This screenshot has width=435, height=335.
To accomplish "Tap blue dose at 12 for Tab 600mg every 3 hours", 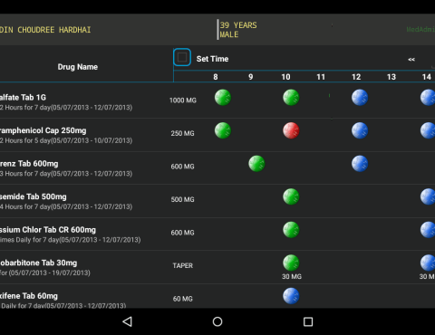I will coord(360,164).
